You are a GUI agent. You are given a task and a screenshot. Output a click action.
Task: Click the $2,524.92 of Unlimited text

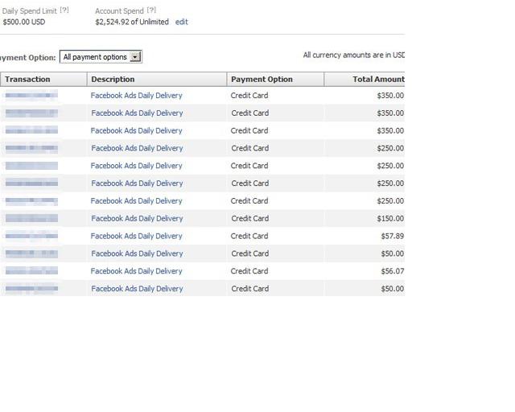[132, 22]
